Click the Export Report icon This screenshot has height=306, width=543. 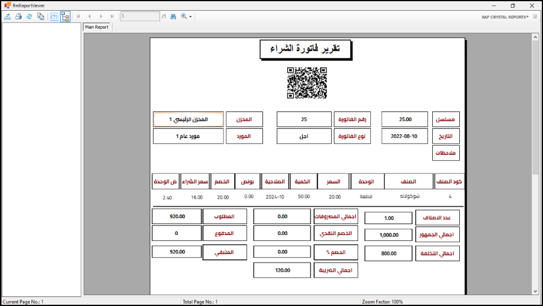[7, 16]
